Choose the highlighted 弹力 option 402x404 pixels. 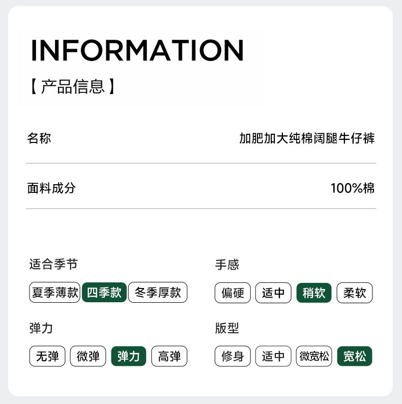pyautogui.click(x=129, y=356)
